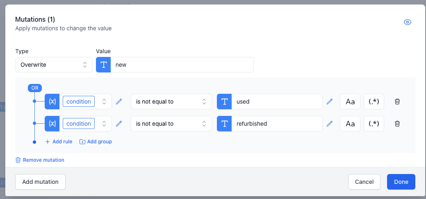Image resolution: width=426 pixels, height=199 pixels.
Task: Click Add rule link
Action: (59, 142)
